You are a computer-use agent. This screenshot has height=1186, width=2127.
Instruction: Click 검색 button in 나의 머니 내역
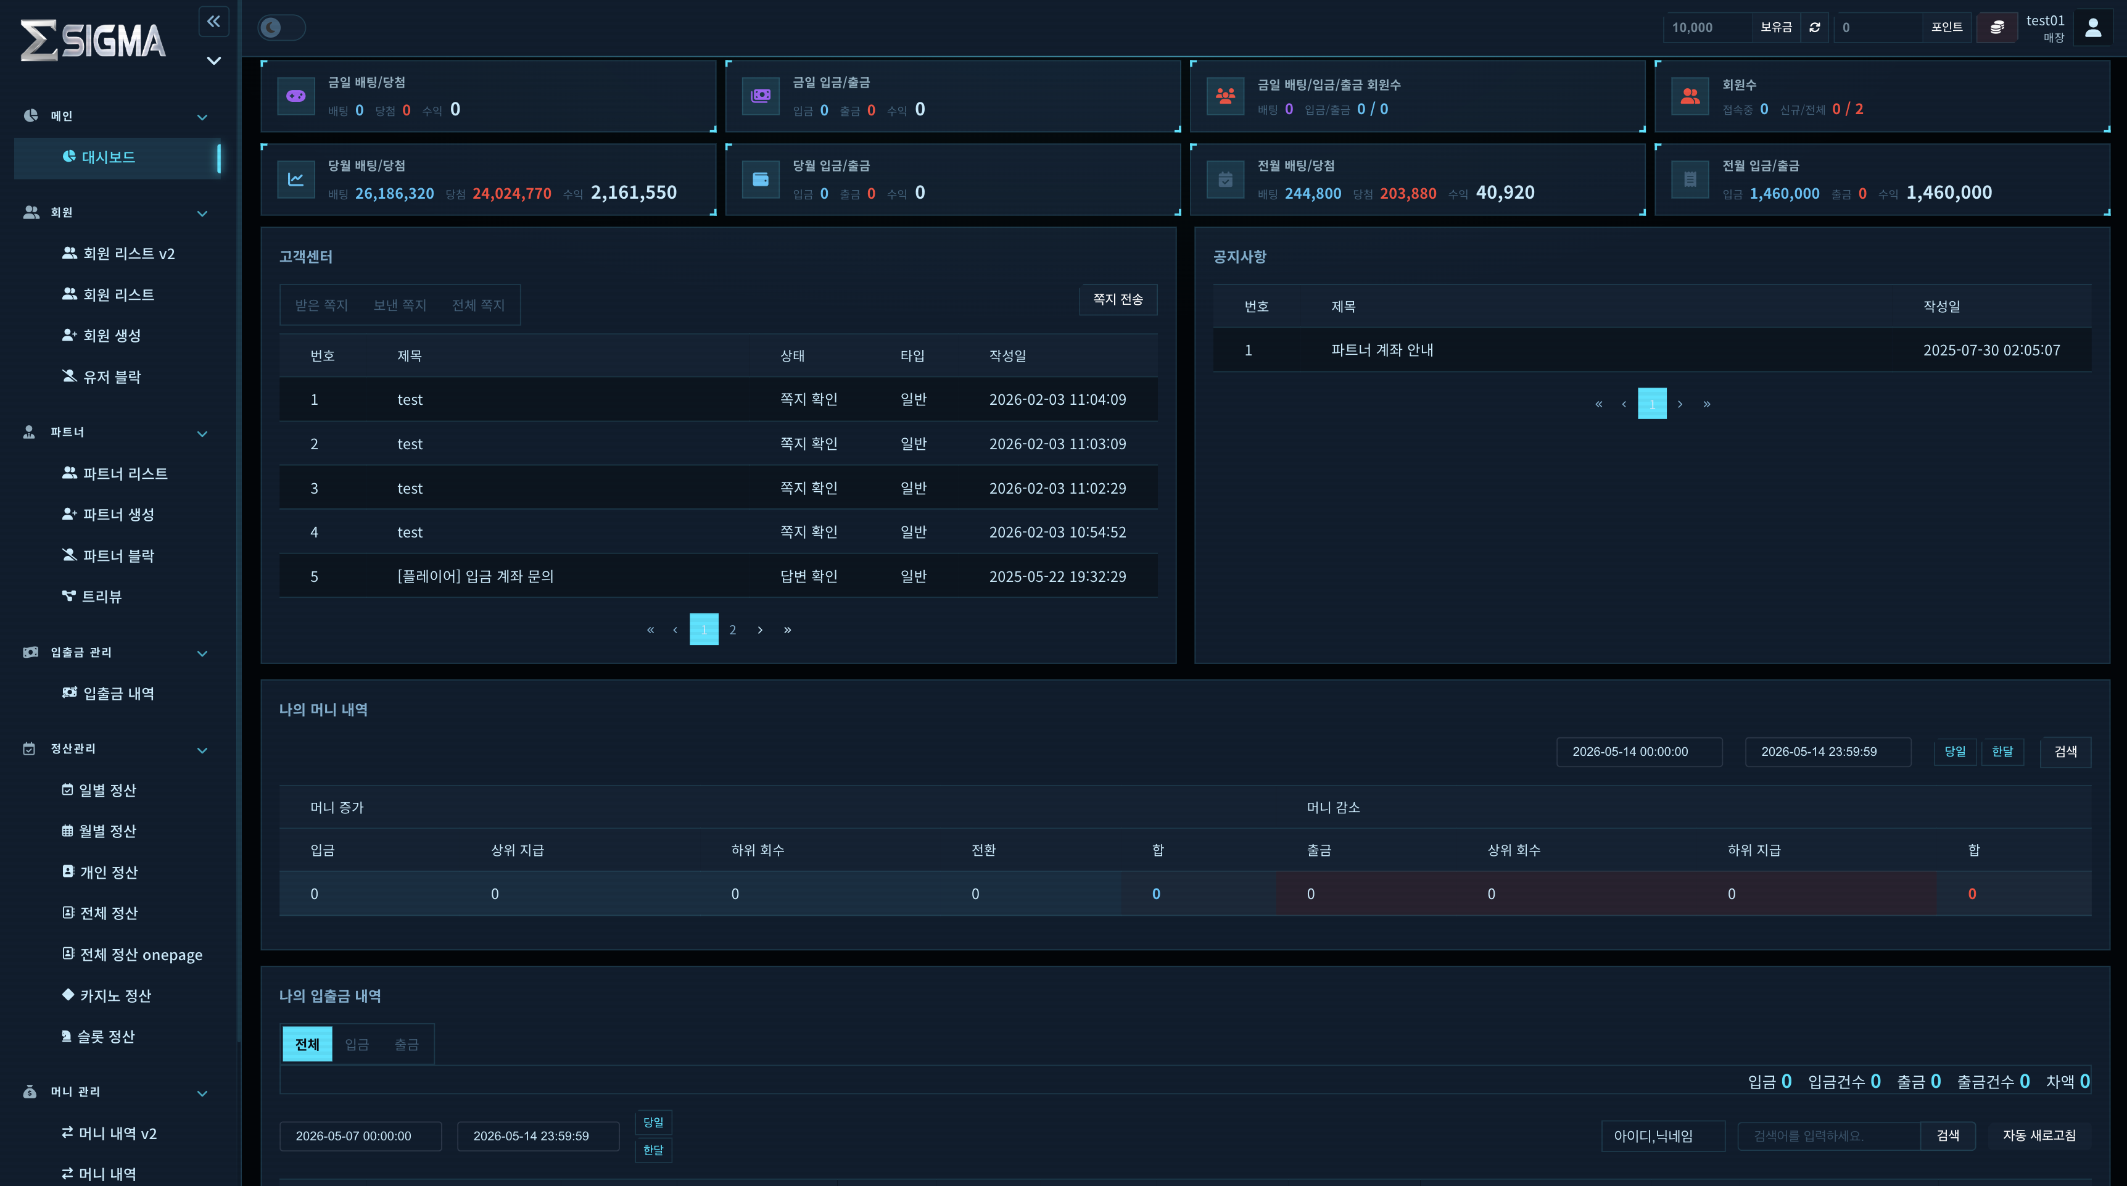click(x=2066, y=752)
